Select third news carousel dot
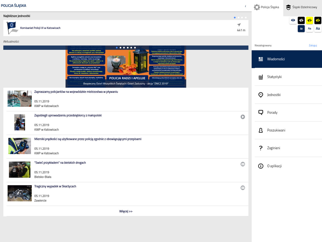The height and width of the screenshot is (242, 322). 124,48
